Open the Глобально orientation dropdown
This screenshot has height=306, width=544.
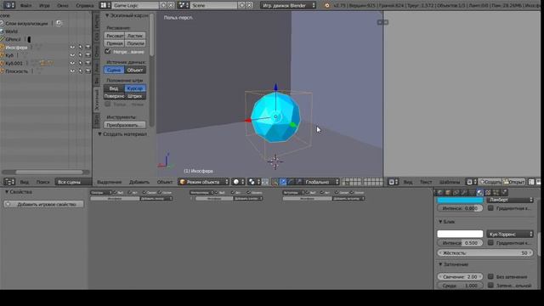coord(321,182)
